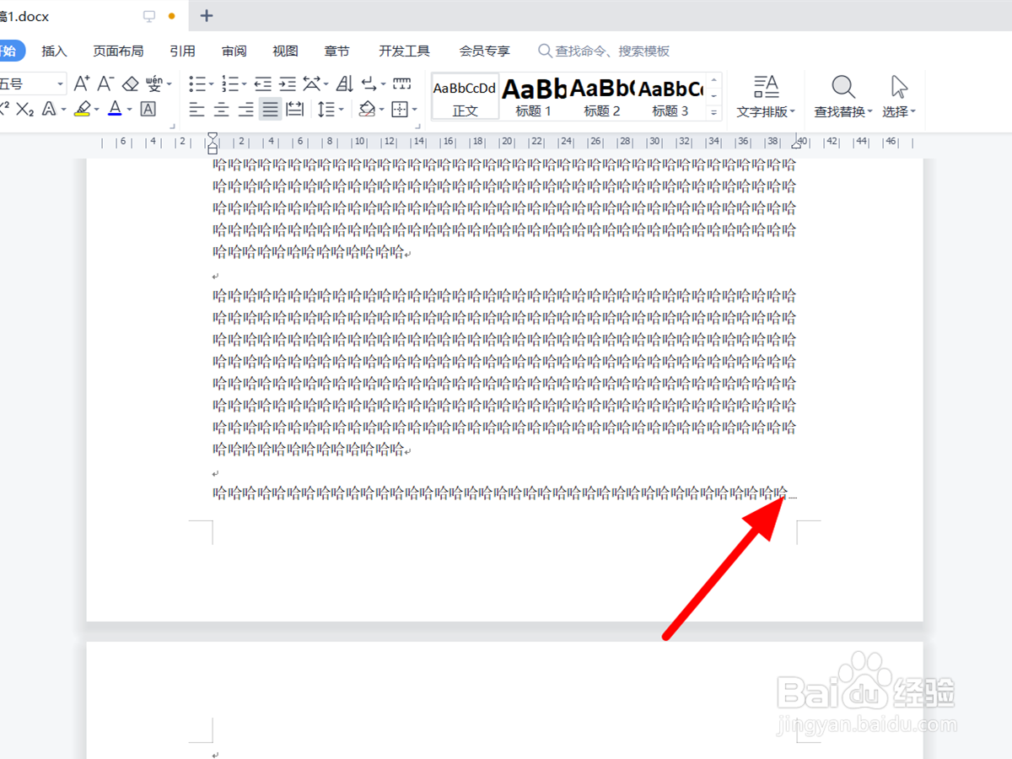1012x759 pixels.
Task: Apply the 标题 2 heading style
Action: (601, 96)
